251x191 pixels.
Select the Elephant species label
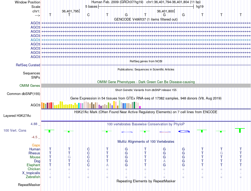pyautogui.click(x=33, y=165)
